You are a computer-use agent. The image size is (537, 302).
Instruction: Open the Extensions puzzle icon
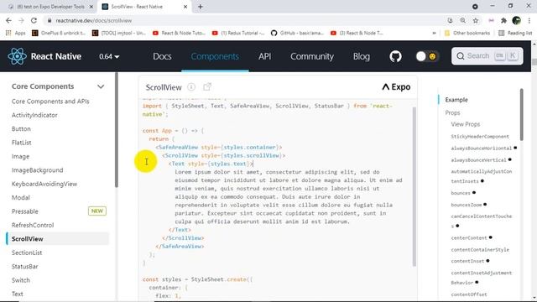coord(503,20)
